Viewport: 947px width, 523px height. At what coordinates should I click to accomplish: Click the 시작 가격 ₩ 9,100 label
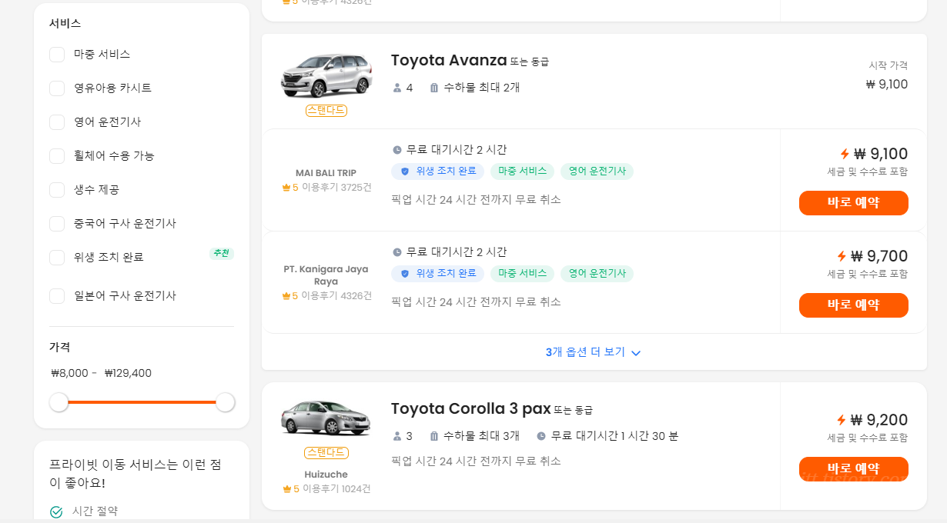pos(887,76)
